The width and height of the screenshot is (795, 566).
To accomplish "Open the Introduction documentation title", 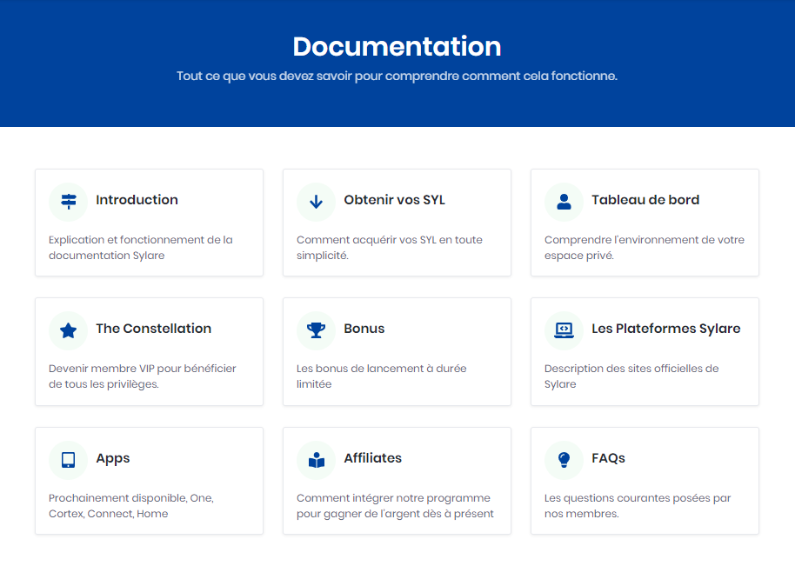I will tap(137, 200).
